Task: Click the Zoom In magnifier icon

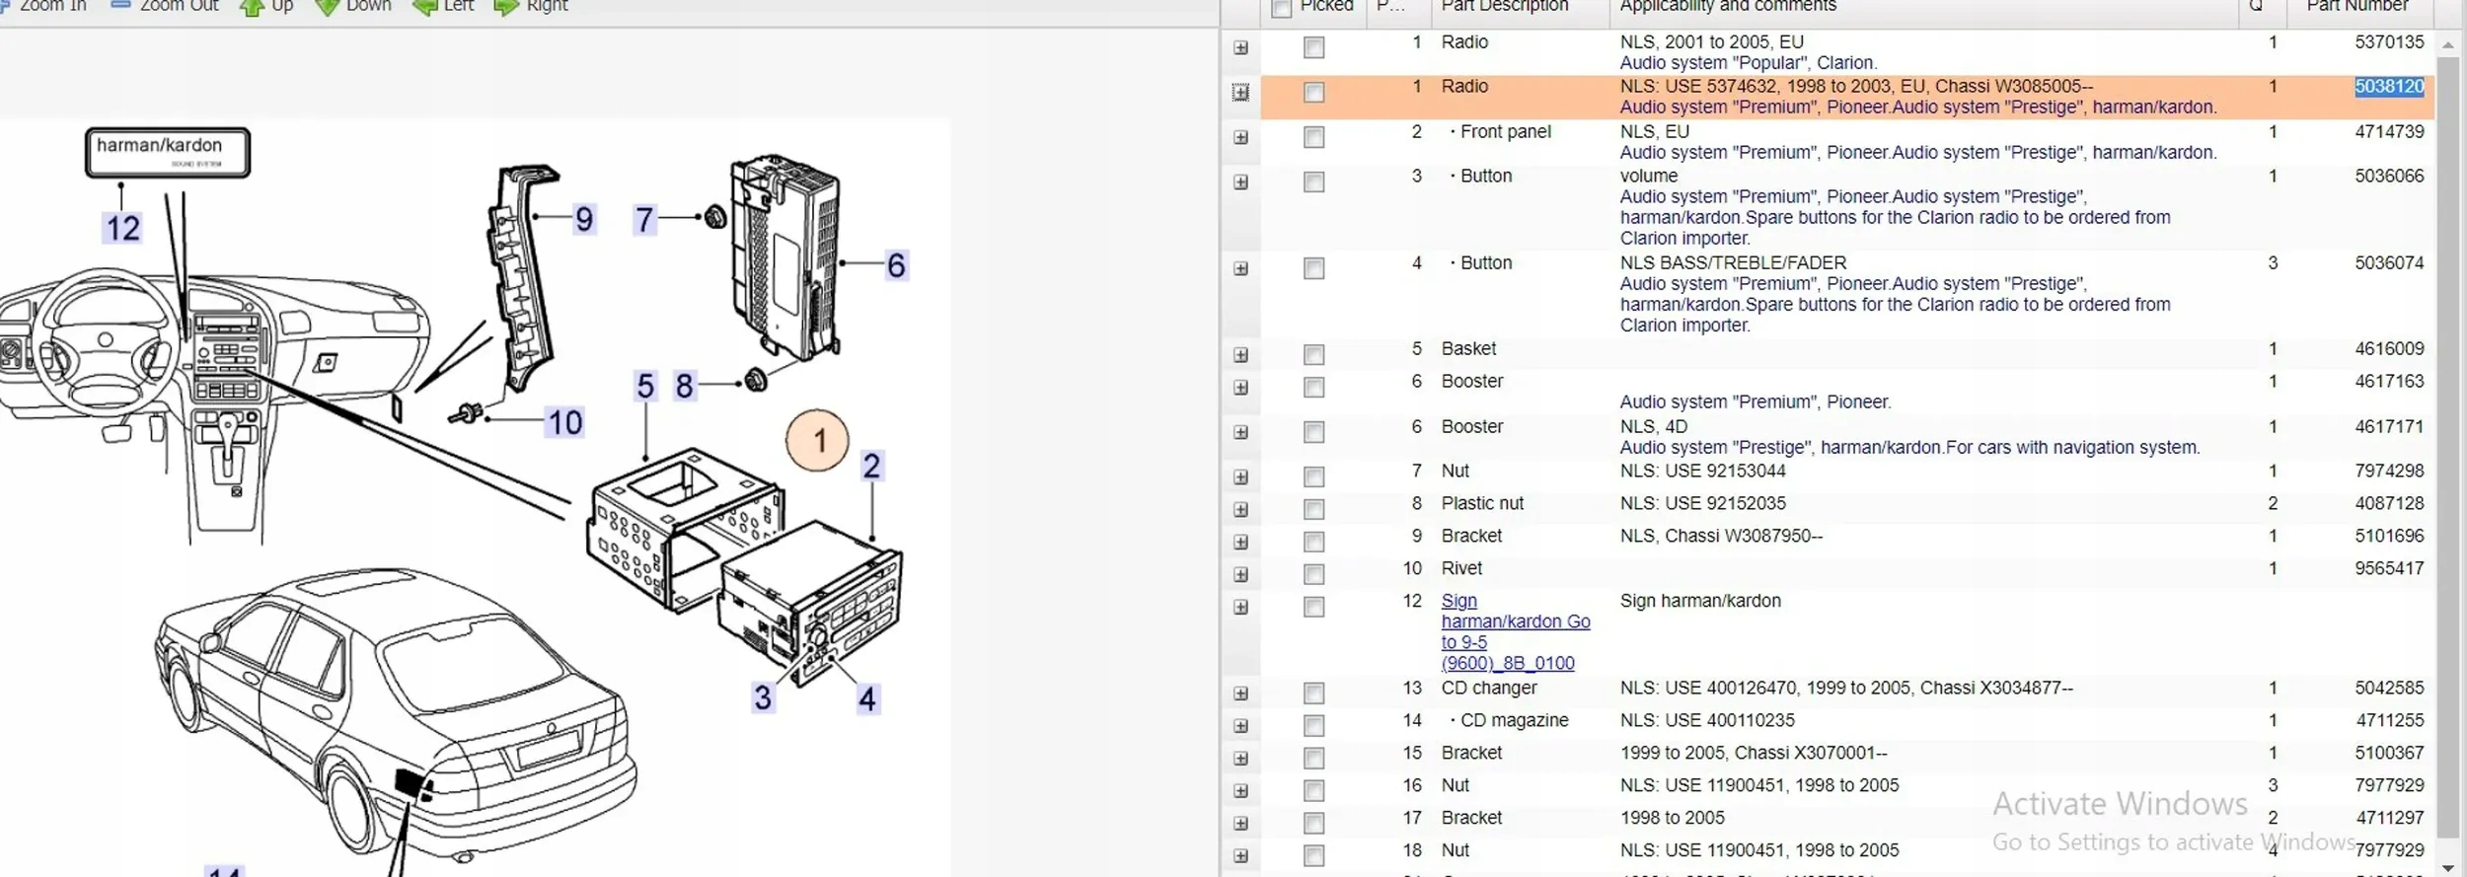Action: 5,6
